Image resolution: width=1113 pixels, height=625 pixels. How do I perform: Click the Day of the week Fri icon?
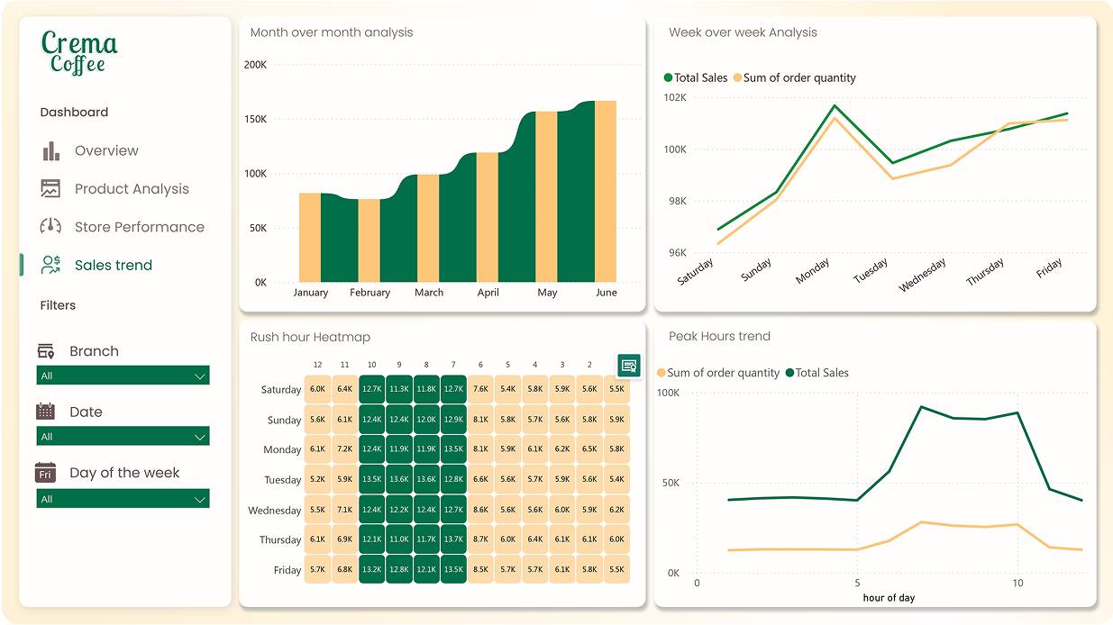tap(45, 473)
